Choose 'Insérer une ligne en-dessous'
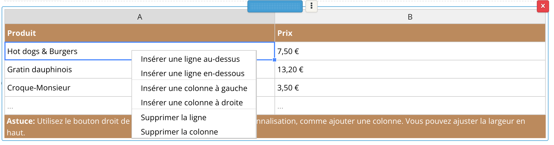Viewport: 554px width, 145px height. point(192,73)
